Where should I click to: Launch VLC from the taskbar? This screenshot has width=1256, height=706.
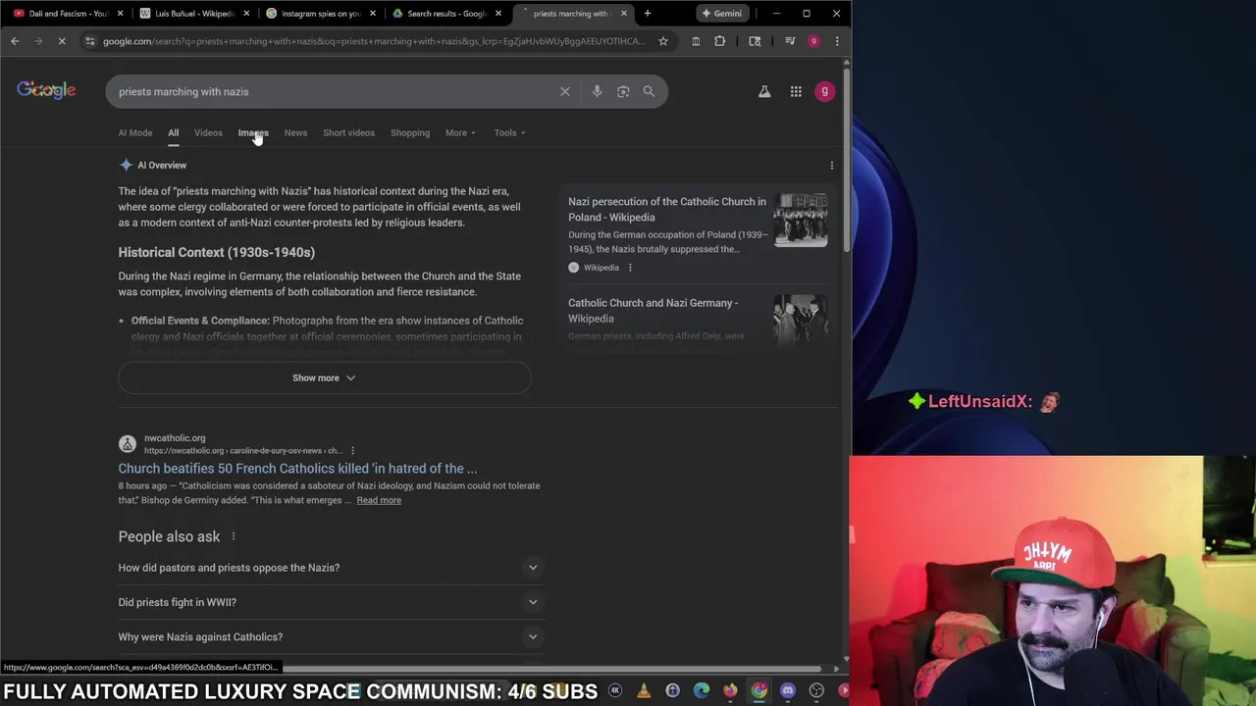(644, 691)
